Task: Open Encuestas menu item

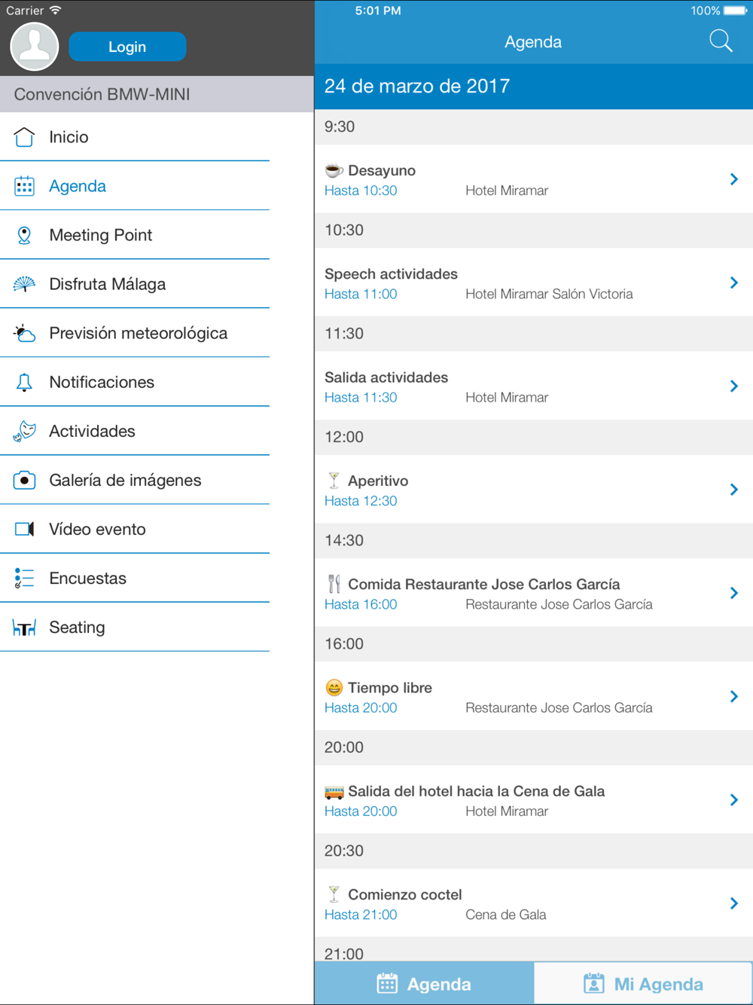Action: (135, 578)
